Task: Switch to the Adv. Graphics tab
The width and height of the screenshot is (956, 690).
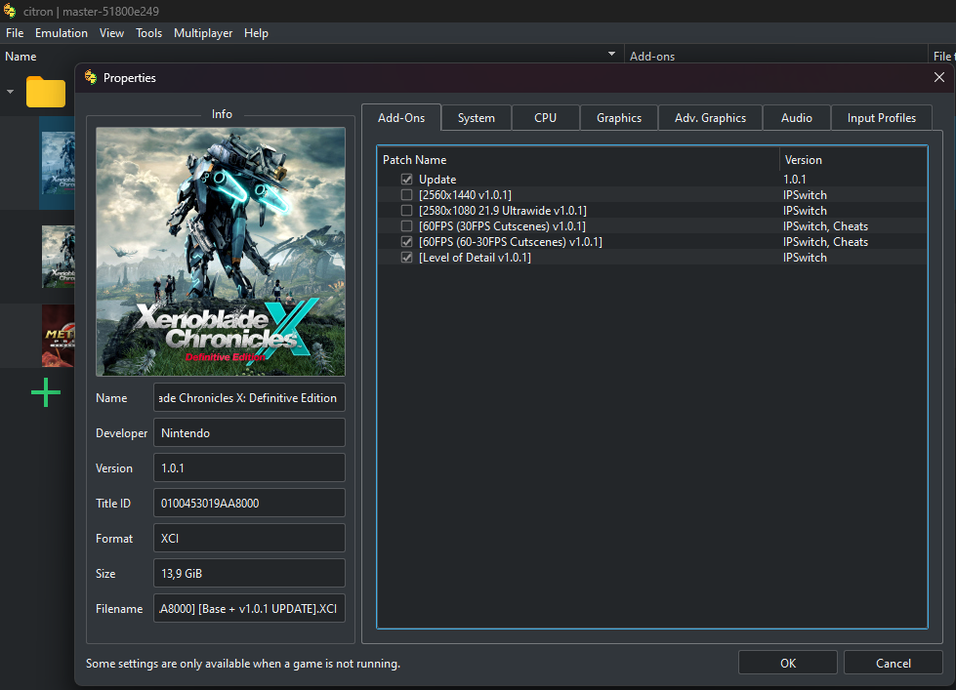Action: click(x=710, y=118)
